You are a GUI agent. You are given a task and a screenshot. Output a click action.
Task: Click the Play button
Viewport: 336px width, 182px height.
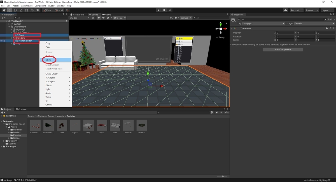(x=158, y=10)
